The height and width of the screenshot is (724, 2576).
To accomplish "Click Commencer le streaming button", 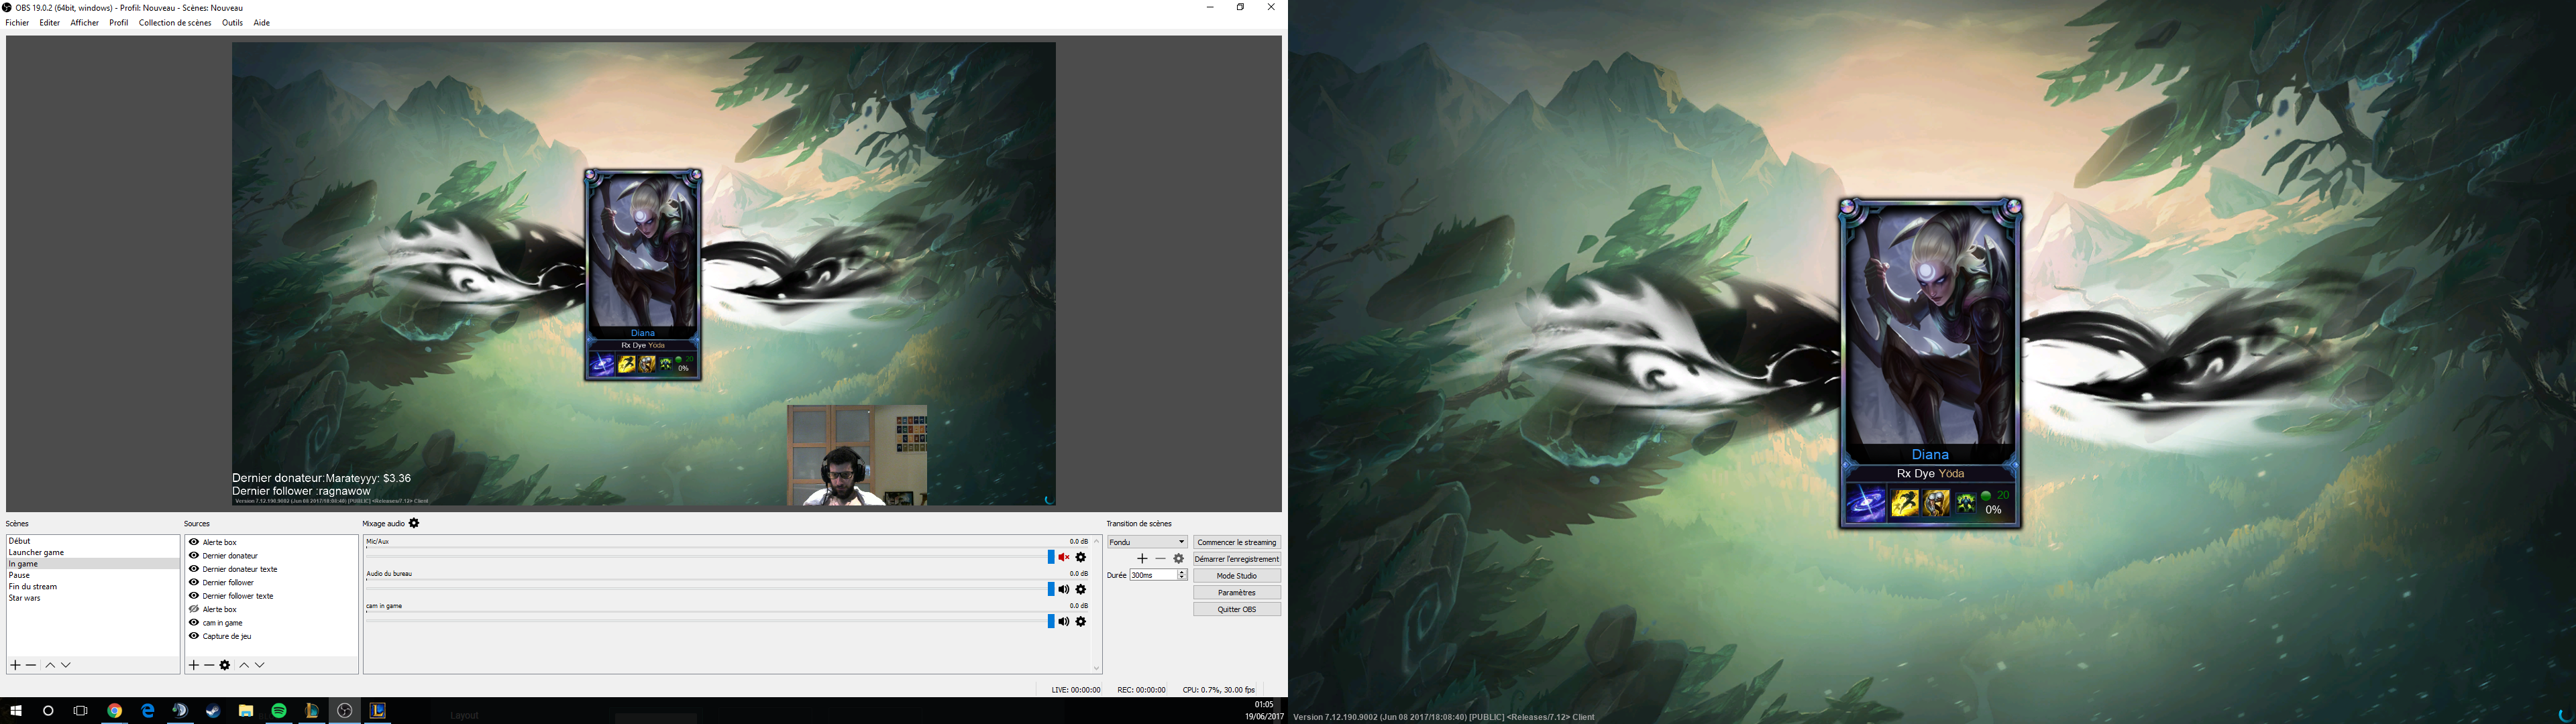I will 1237,542.
